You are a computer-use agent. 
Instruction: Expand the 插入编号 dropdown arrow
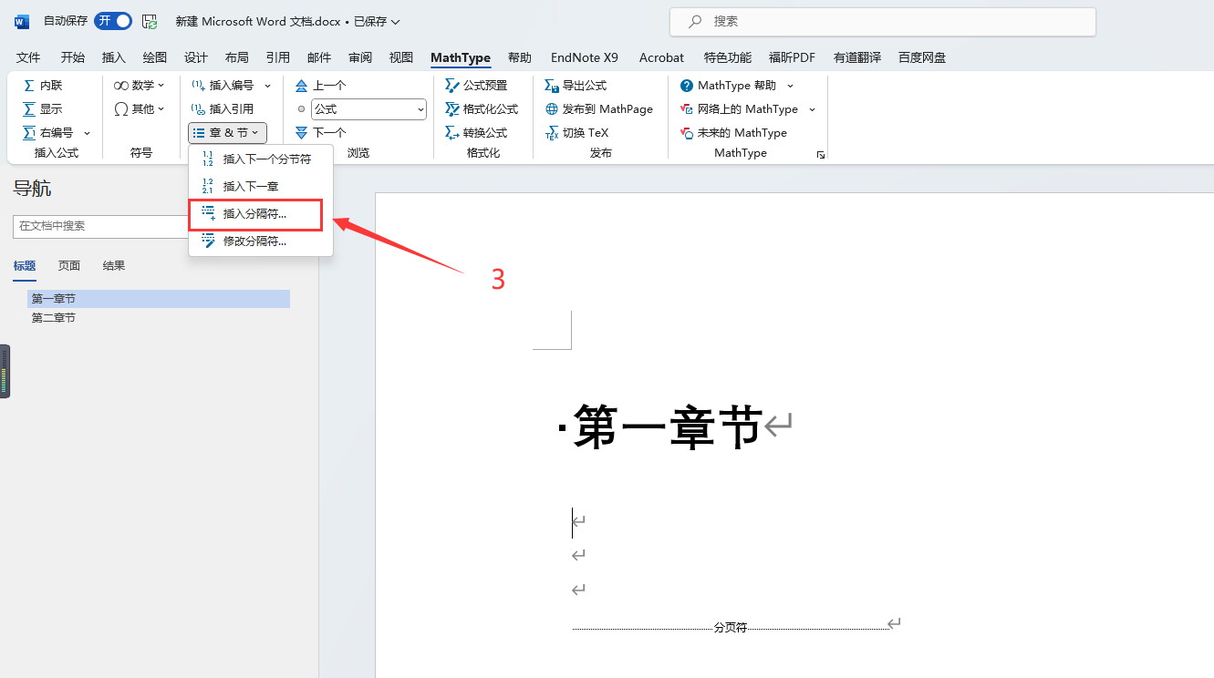coord(268,85)
